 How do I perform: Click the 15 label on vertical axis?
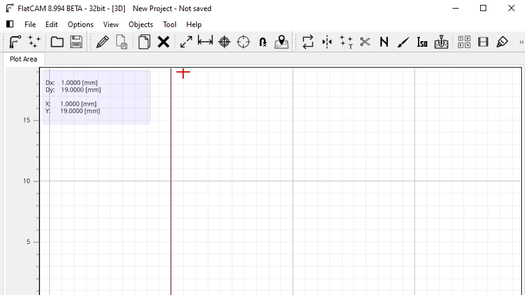(x=26, y=120)
